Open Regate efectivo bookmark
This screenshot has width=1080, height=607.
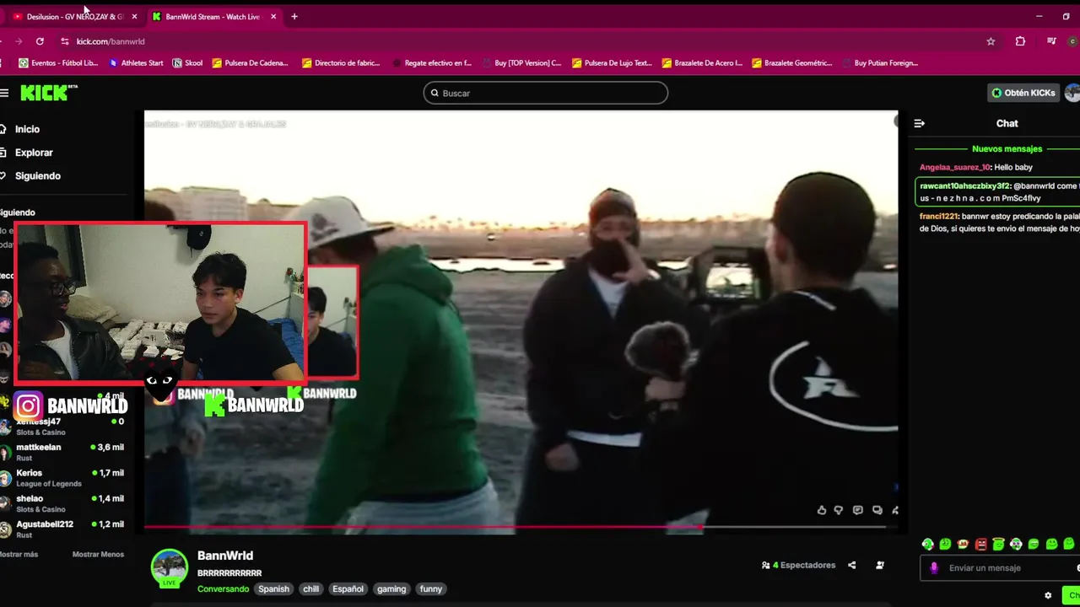(x=432, y=63)
